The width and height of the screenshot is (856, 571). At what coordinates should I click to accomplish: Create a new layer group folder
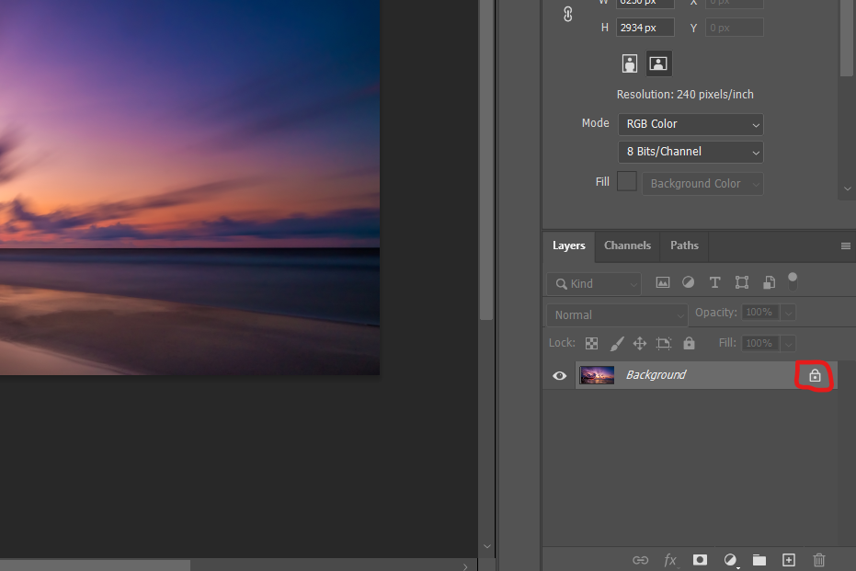click(759, 559)
